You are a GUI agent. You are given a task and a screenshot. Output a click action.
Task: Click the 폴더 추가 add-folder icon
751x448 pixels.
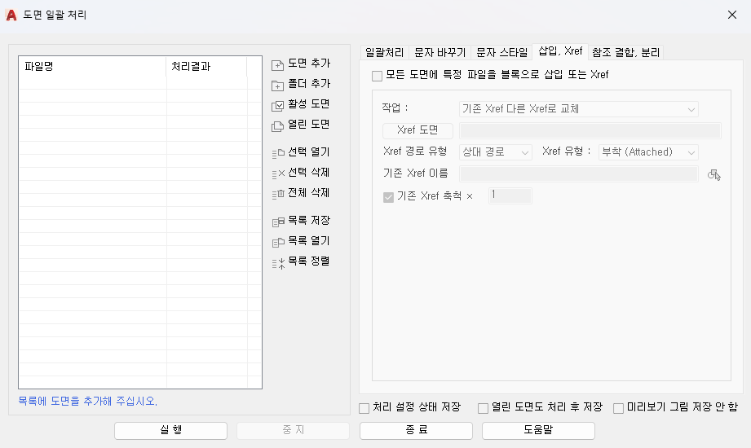(x=278, y=86)
